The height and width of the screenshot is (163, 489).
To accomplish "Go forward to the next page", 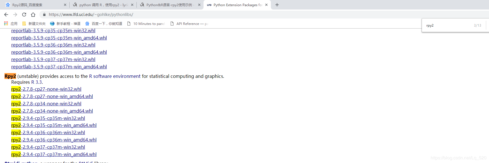I will 15,15.
